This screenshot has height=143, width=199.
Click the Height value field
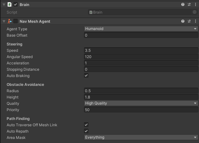[x=141, y=97]
